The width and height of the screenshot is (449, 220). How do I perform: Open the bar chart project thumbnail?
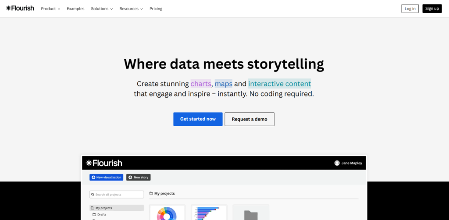[x=209, y=213]
